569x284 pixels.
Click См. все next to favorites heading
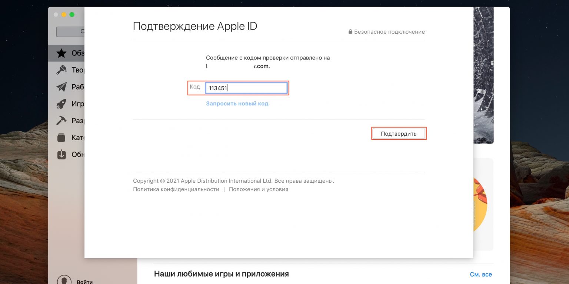(x=481, y=274)
